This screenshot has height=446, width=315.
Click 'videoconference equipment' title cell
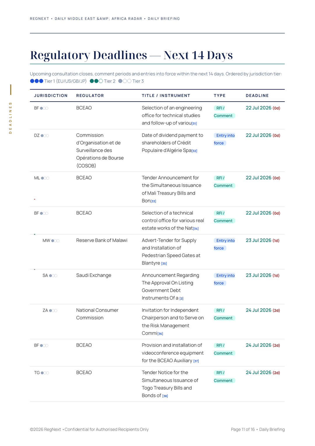[173, 353]
